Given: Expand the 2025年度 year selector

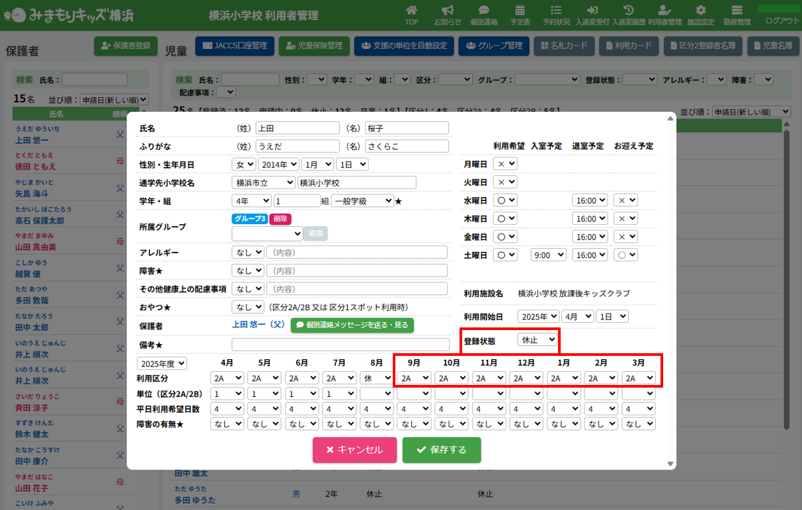Looking at the screenshot, I should tap(162, 363).
